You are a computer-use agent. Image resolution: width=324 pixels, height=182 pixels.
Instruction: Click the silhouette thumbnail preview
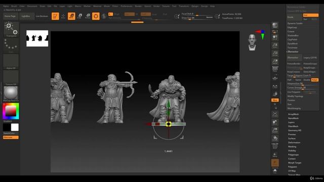pos(37,38)
